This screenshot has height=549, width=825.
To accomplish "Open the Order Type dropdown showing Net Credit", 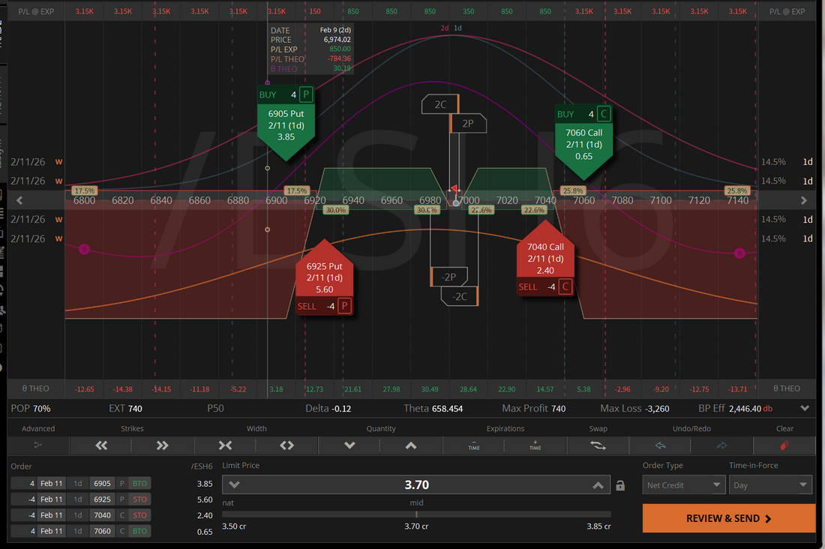I will pyautogui.click(x=683, y=485).
